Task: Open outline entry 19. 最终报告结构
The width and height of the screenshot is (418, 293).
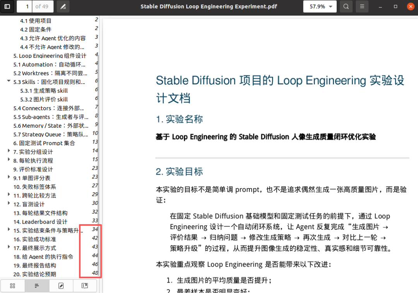Action: [x=35, y=266]
